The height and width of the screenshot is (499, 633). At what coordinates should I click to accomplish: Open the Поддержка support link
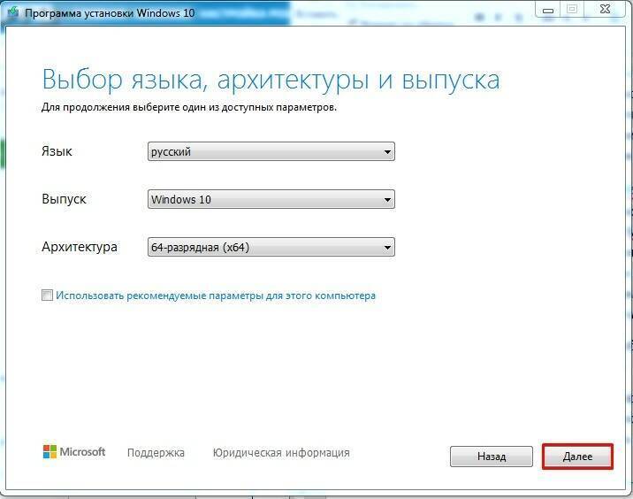coord(156,453)
